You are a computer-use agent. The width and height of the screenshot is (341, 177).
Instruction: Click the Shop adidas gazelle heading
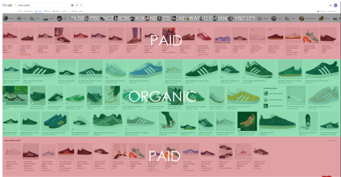pyautogui.click(x=13, y=140)
